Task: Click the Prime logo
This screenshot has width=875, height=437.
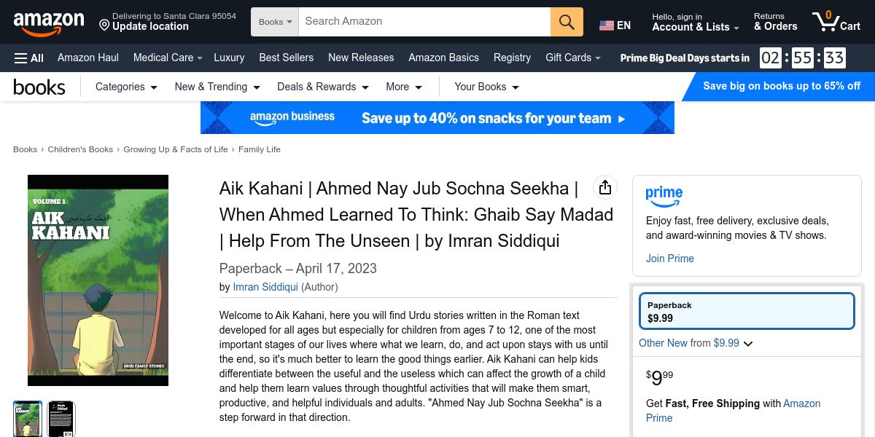Action: pyautogui.click(x=664, y=197)
